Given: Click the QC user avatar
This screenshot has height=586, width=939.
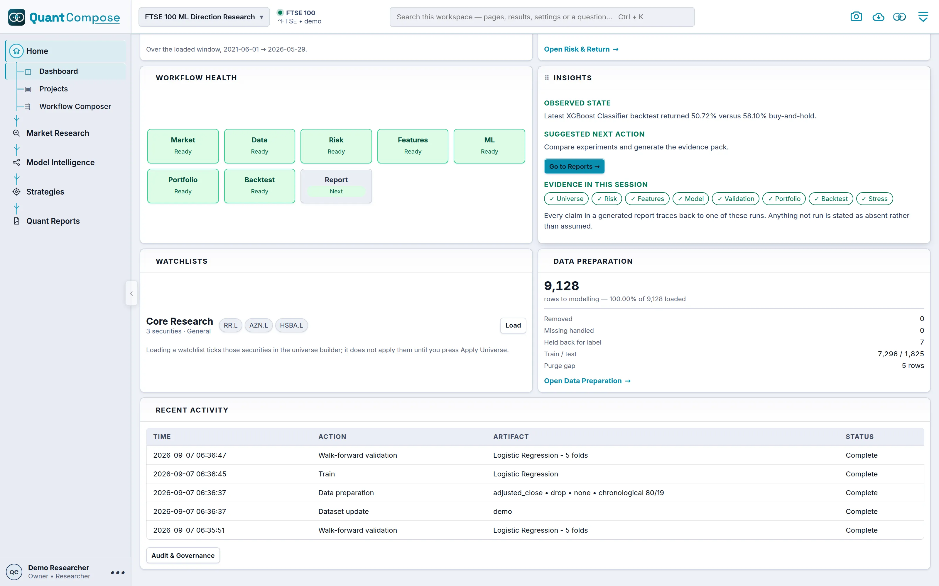Looking at the screenshot, I should tap(14, 572).
